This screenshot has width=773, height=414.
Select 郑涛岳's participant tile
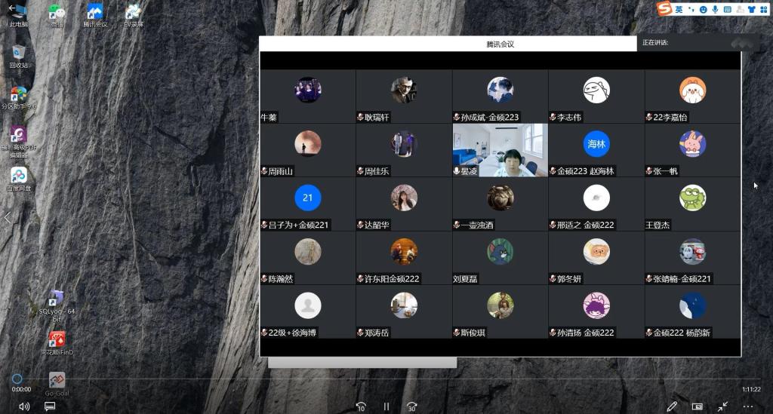[404, 311]
